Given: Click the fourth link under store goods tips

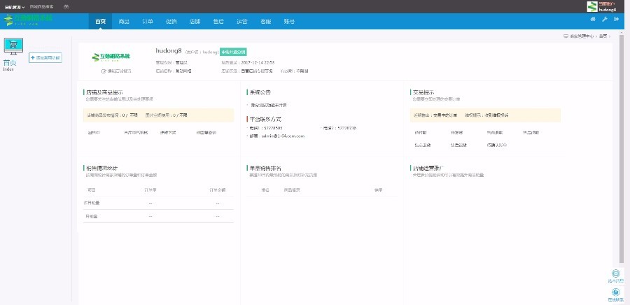Looking at the screenshot, I should click(206, 132).
